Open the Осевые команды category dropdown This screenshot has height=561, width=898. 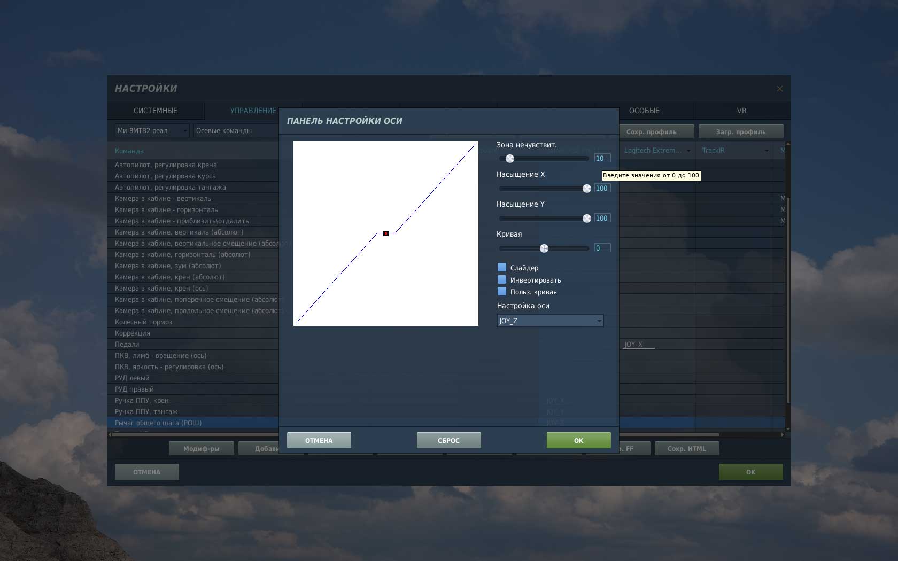[x=236, y=130]
